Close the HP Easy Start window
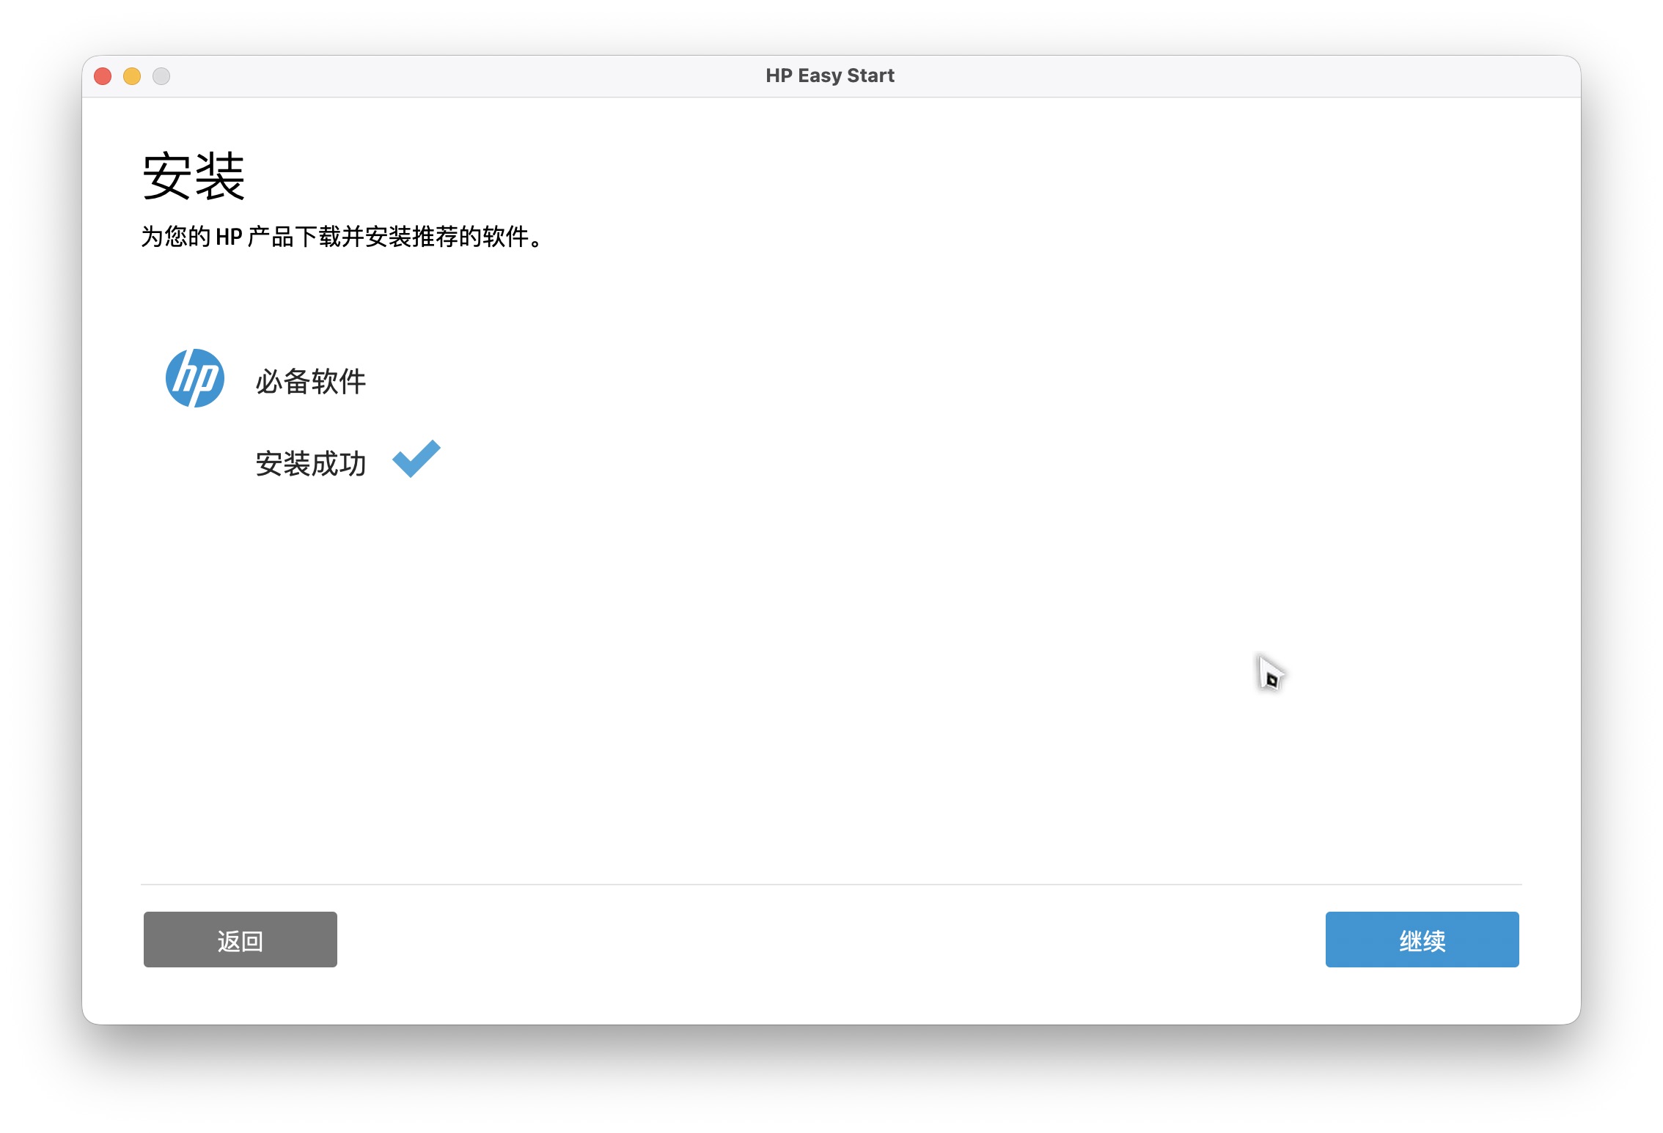This screenshot has height=1133, width=1663. click(x=103, y=76)
